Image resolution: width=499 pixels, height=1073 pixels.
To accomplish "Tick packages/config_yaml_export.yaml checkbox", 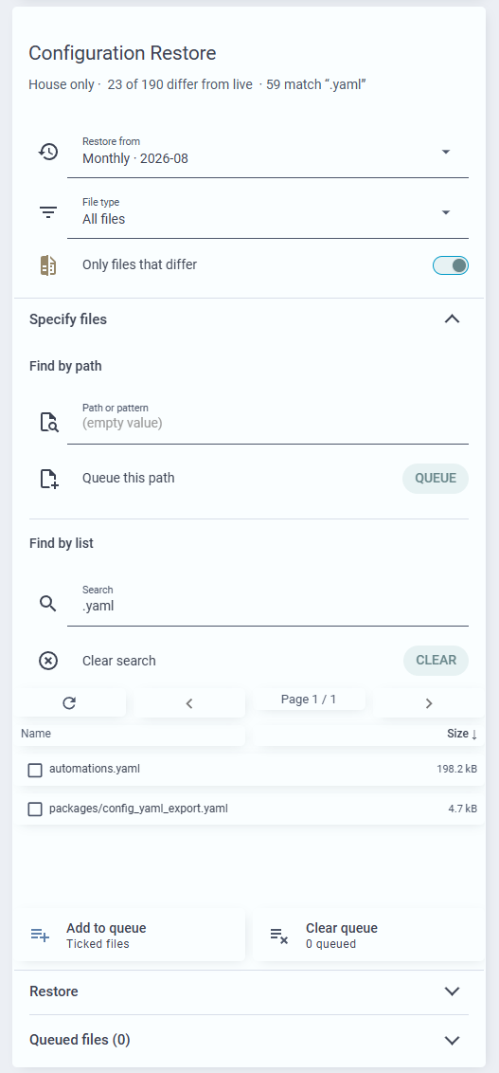I will pos(35,809).
